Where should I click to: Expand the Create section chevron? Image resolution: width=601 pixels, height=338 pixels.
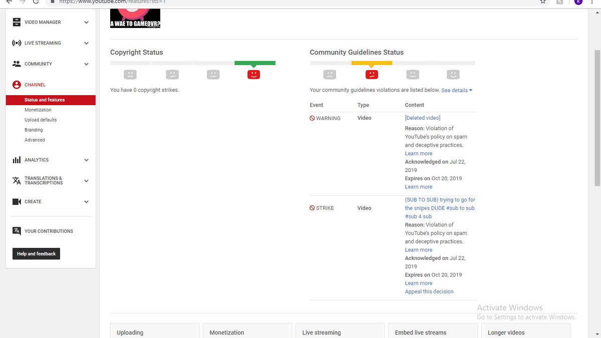click(x=87, y=202)
